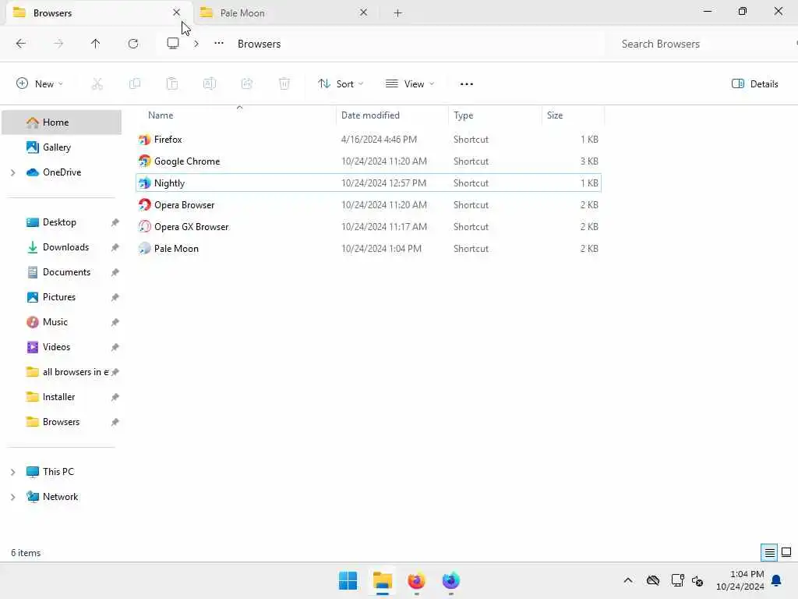Select Pale Moon date '10/24/2024 1:04 PM'
Image resolution: width=798 pixels, height=599 pixels.
click(x=381, y=249)
